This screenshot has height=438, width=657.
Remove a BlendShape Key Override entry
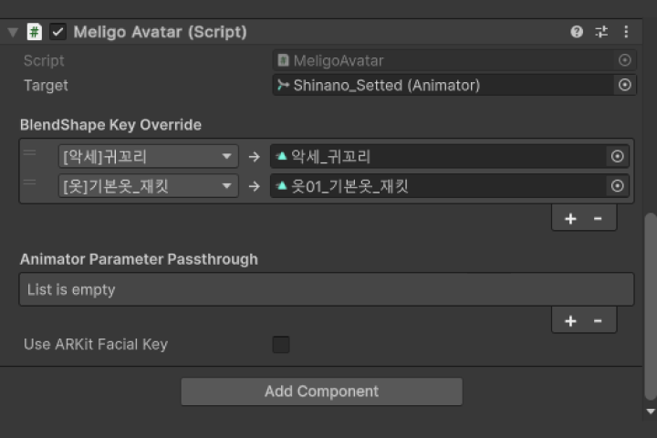[598, 218]
